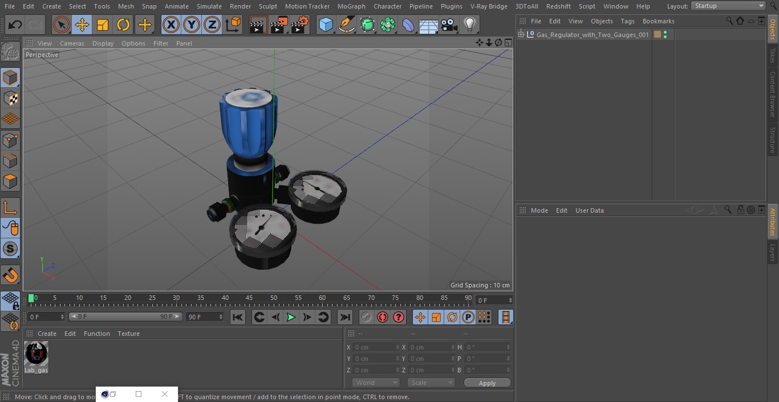Viewport: 779px width, 402px height.
Task: Activate the Move tool
Action: [x=82, y=25]
